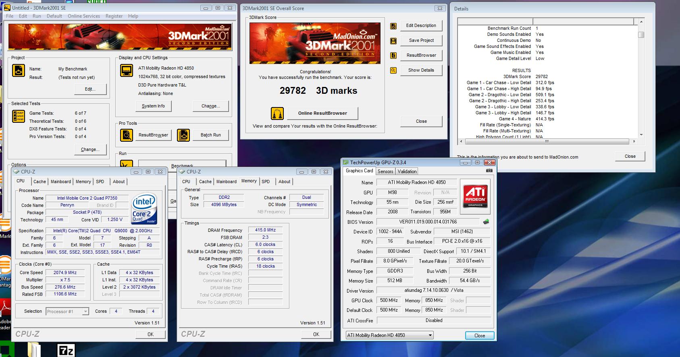
Task: Click the Details list horizontal scrollbar
Action: click(x=547, y=142)
